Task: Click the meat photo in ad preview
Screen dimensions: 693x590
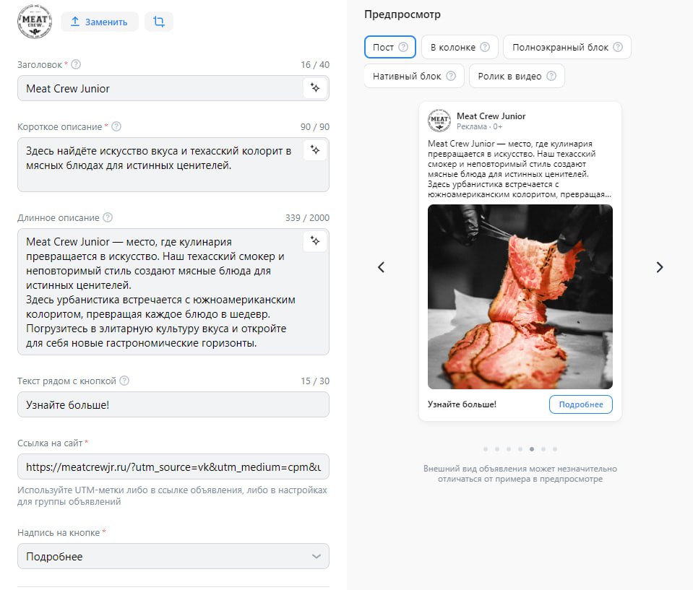Action: (520, 297)
